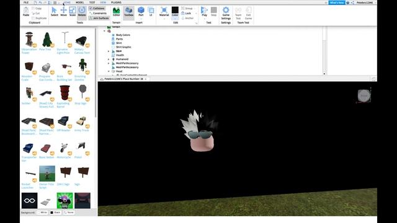Pick the Wooden Crate model
The height and width of the screenshot is (223, 397).
click(29, 70)
